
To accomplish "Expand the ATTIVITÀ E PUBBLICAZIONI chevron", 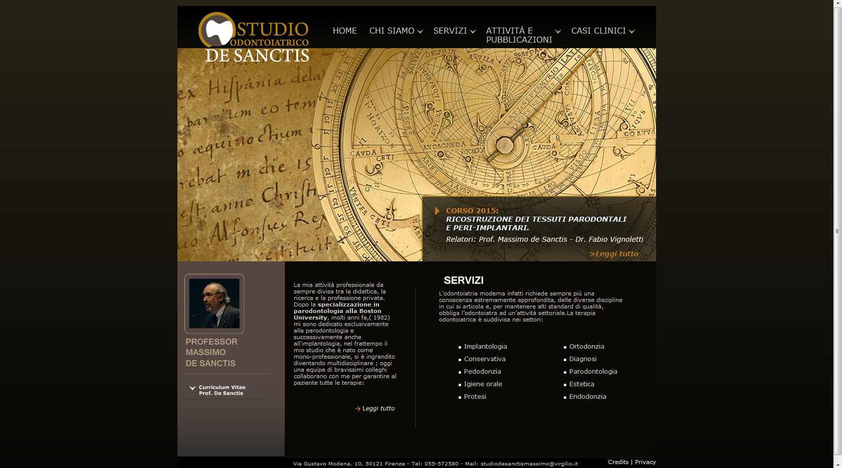I will 558,32.
